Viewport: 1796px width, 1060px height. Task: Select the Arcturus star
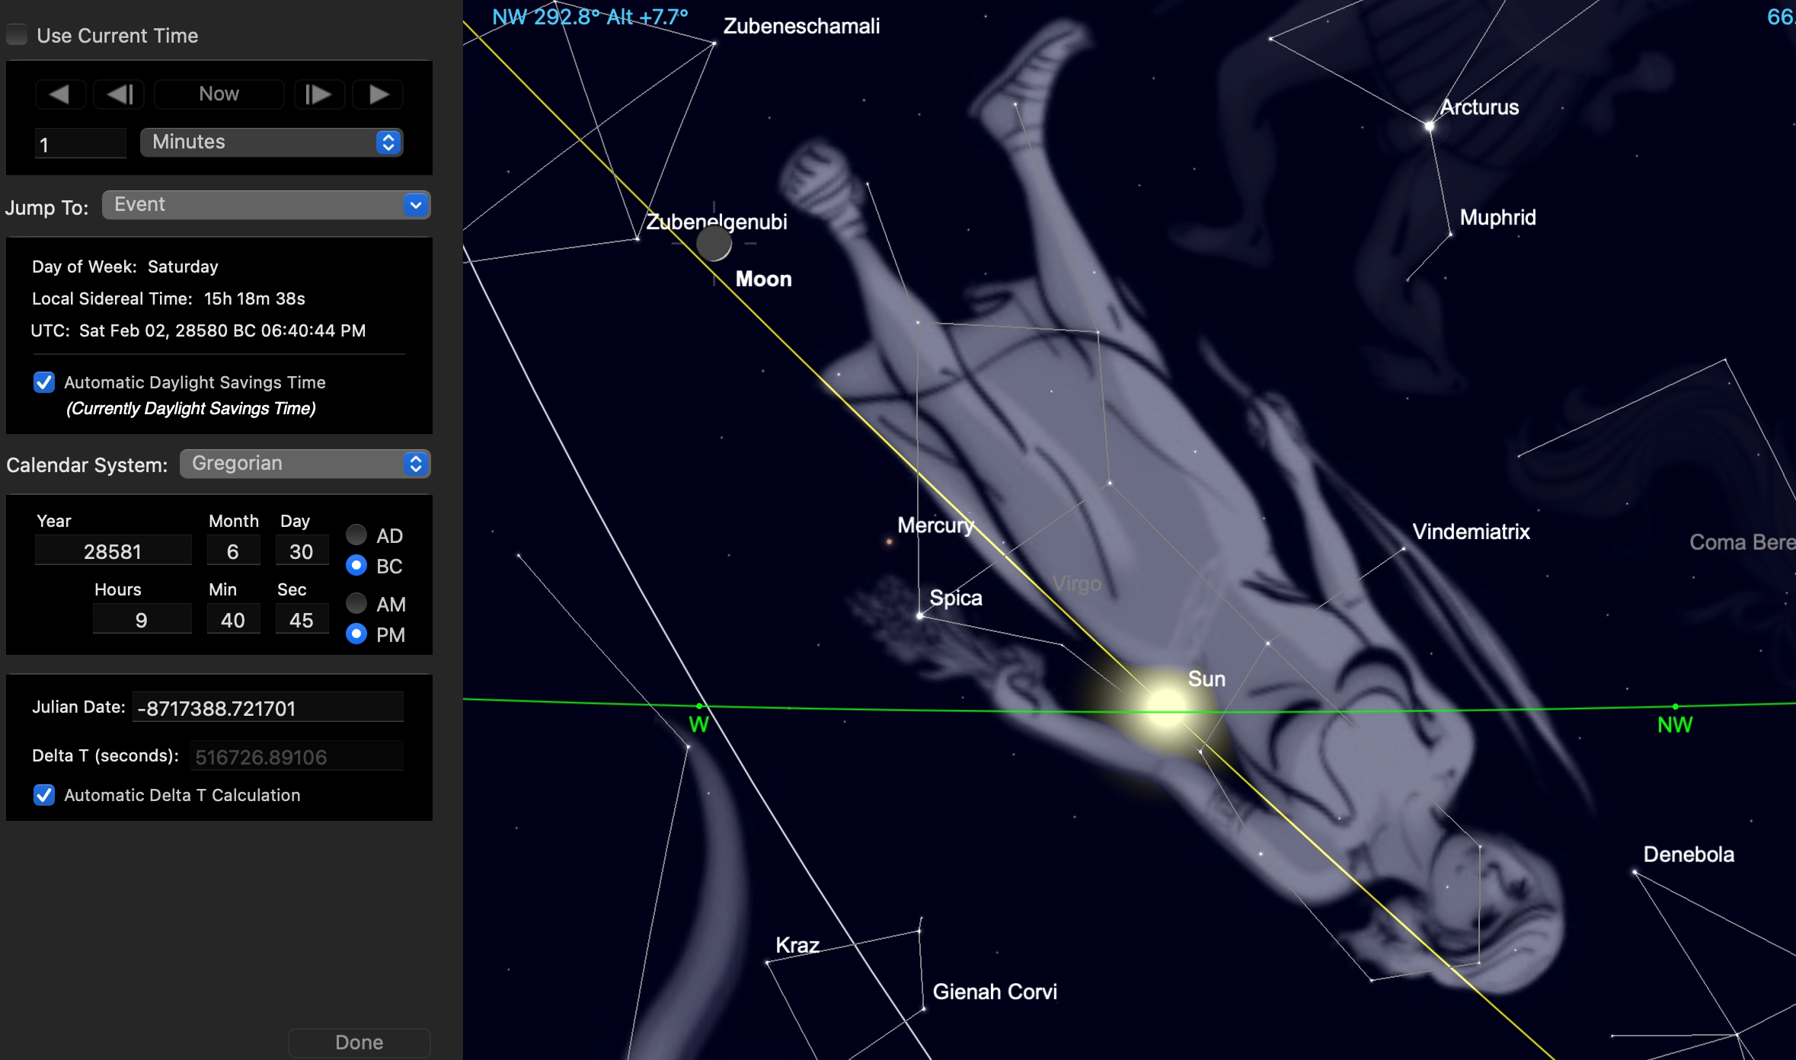click(x=1430, y=126)
